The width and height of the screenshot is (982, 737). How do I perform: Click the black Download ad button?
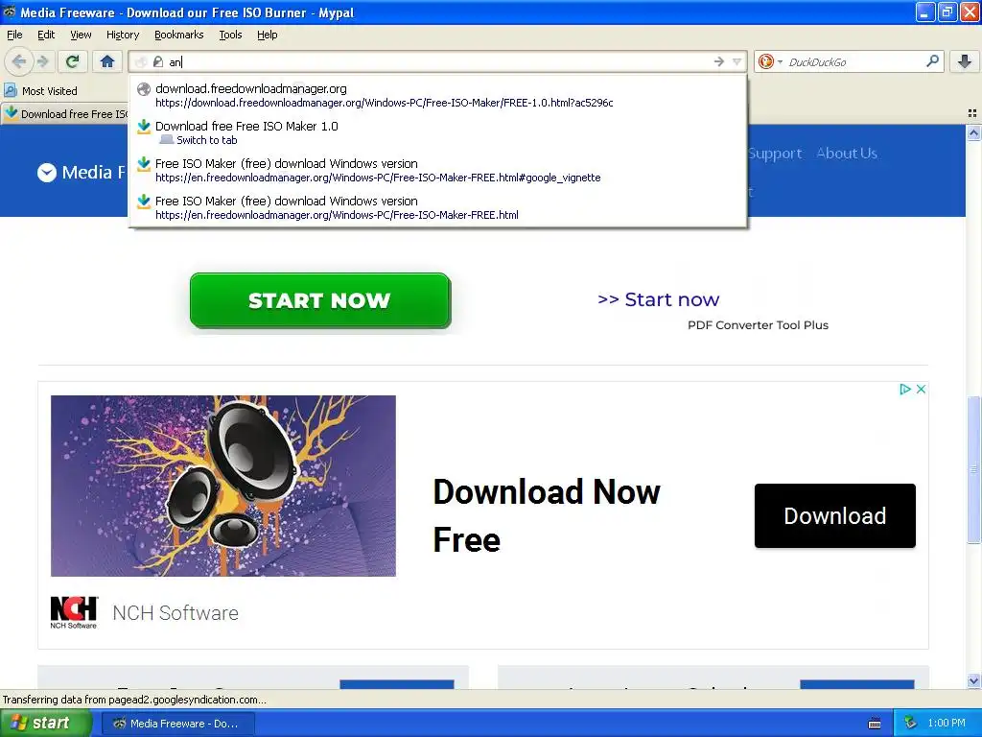(835, 515)
